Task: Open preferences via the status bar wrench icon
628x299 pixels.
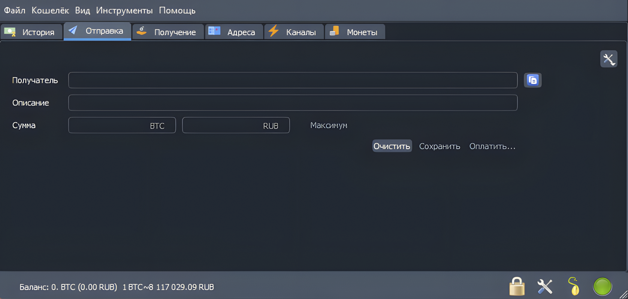Action: [x=545, y=287]
